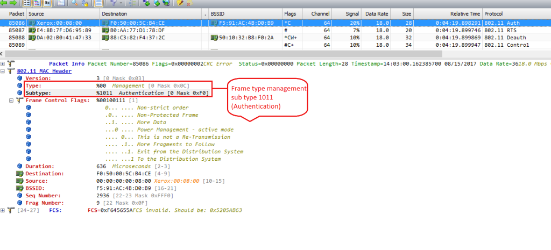The image size is (551, 250).
Task: Go to previous packet with green left arrow
Action: [4, 3]
